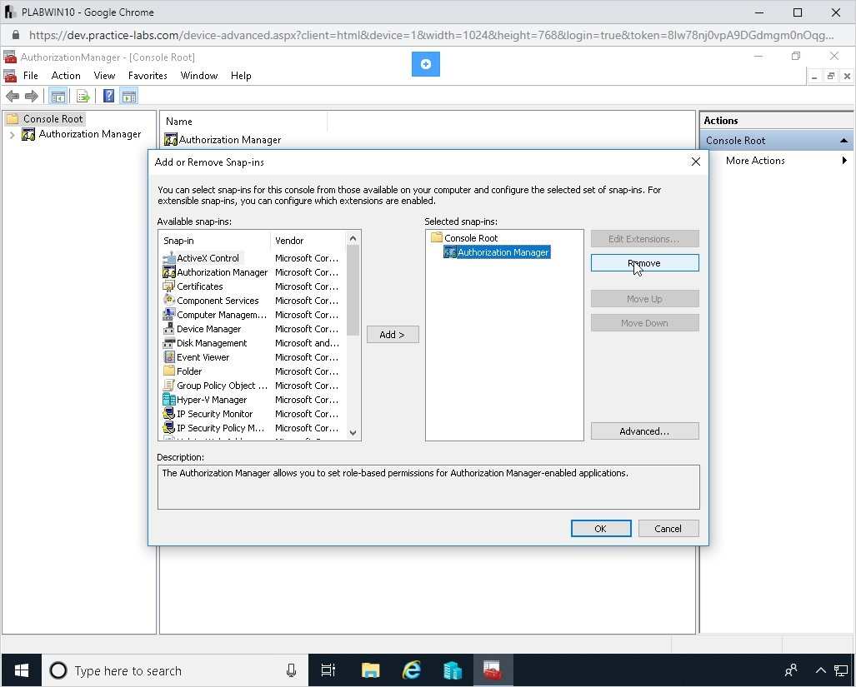
Task: Open the Favorites menu
Action: pos(148,76)
